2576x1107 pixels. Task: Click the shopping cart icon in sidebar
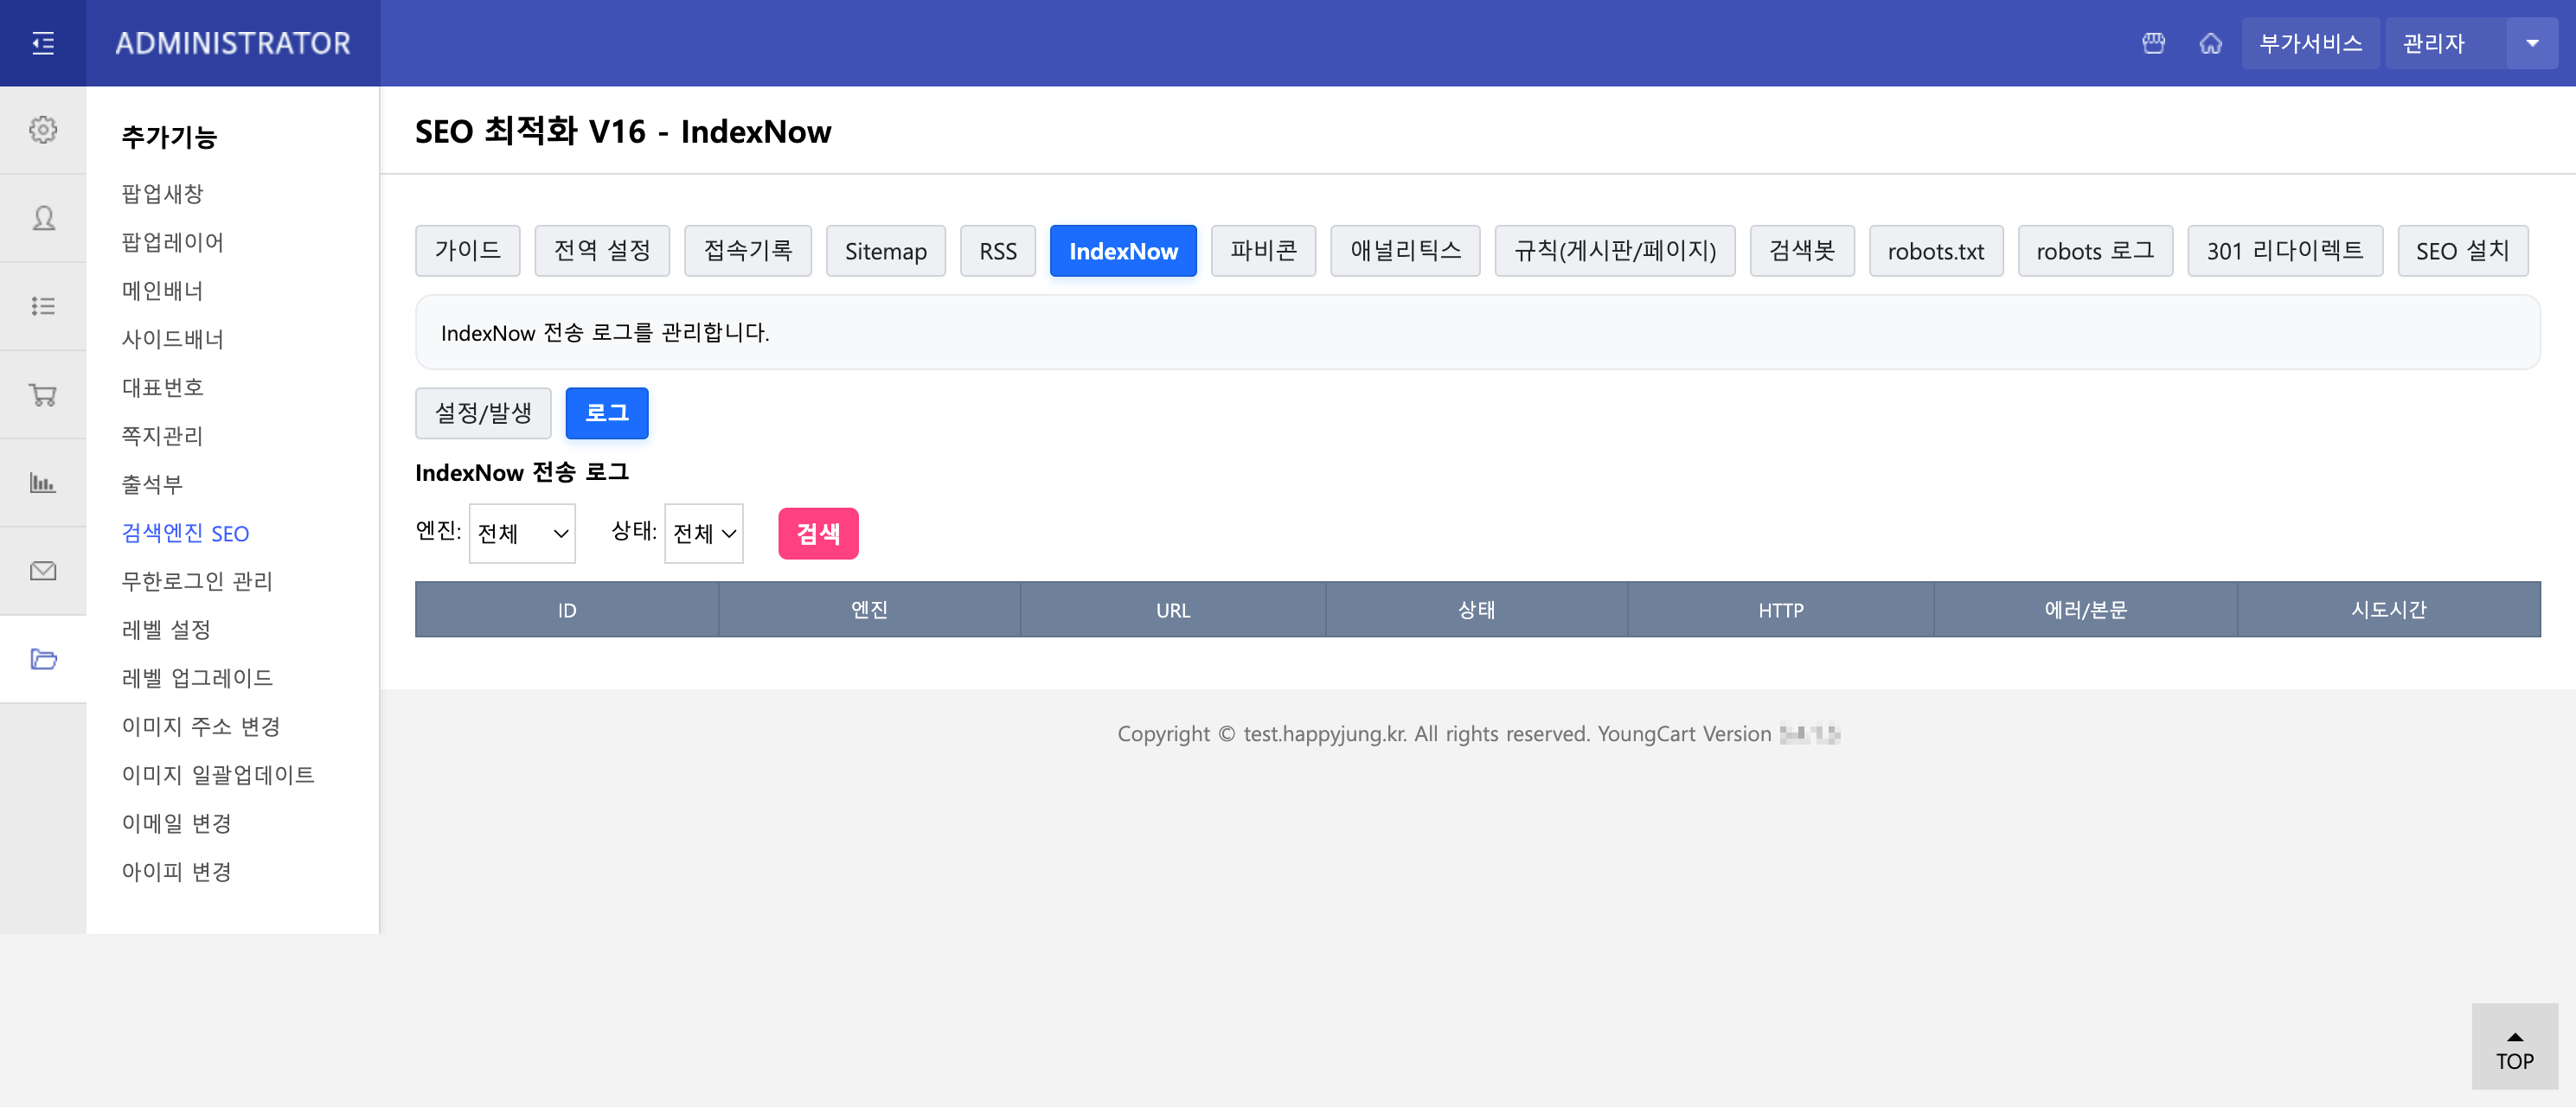click(43, 394)
